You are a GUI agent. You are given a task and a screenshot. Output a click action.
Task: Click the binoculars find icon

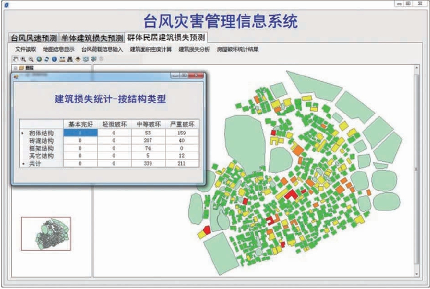point(70,59)
